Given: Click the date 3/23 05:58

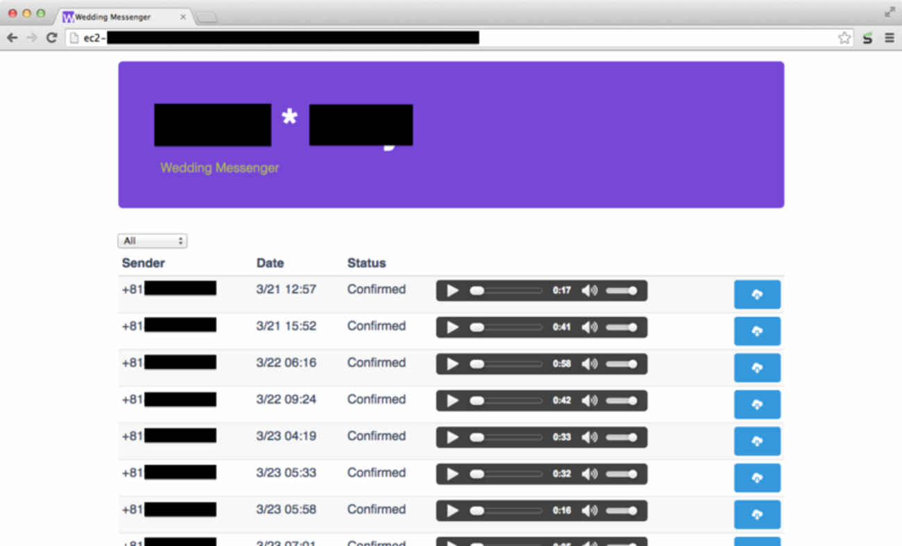Looking at the screenshot, I should point(286,509).
